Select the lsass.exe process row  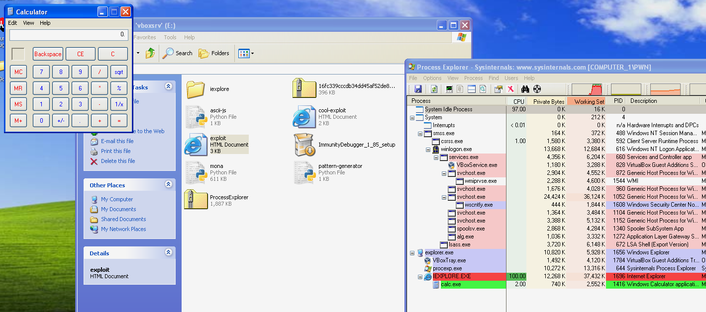click(556, 244)
